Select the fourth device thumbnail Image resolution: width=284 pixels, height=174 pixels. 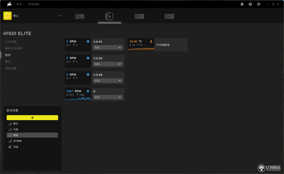pyautogui.click(x=169, y=16)
